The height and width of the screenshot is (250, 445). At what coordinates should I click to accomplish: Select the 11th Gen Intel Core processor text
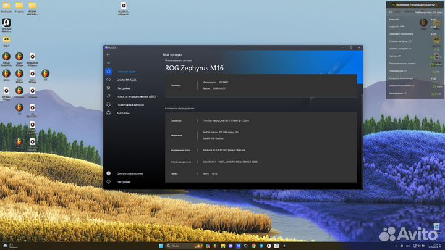226,121
